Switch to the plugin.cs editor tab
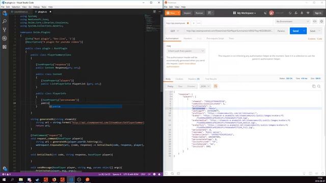The height and width of the screenshot is (183, 326). click(42, 12)
